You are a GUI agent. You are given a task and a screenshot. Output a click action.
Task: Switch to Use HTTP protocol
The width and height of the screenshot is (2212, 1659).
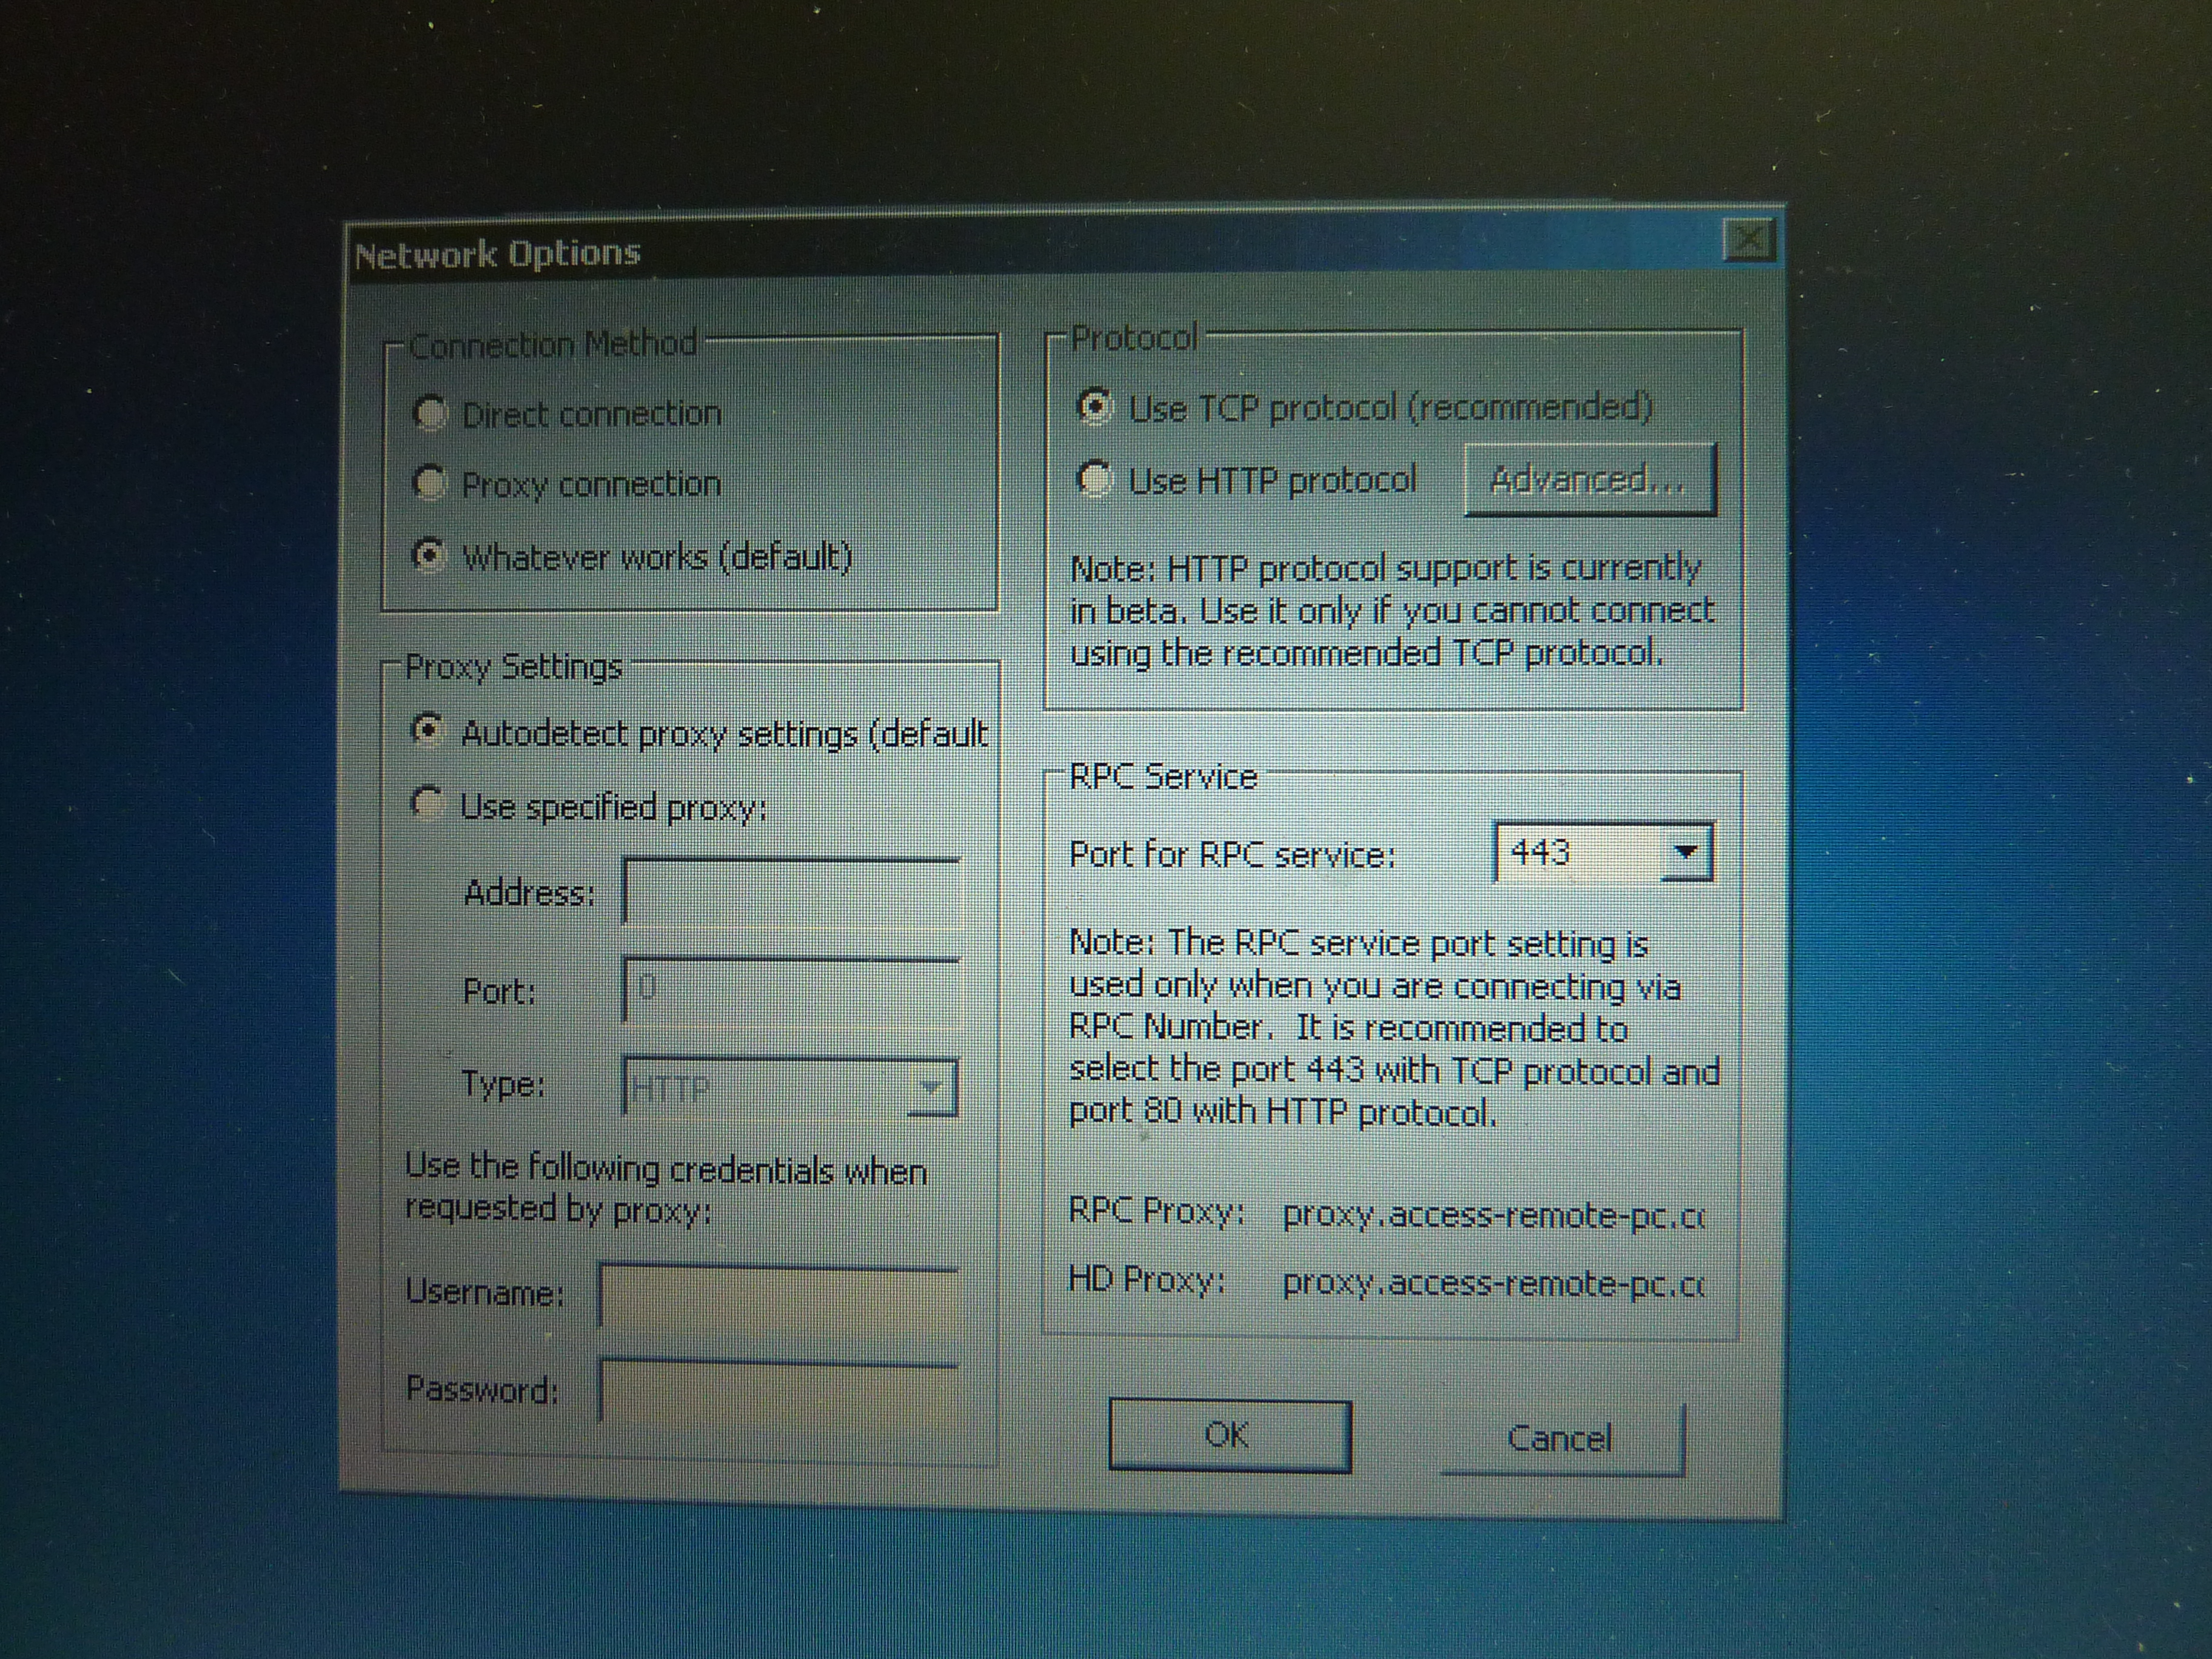pyautogui.click(x=1094, y=479)
